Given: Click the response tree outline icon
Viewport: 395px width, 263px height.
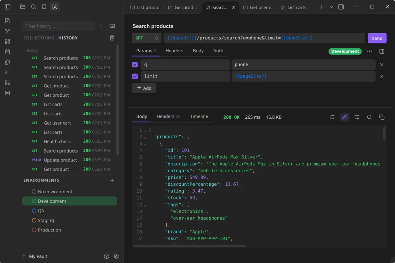Looking at the screenshot, I should pyautogui.click(x=332, y=117).
